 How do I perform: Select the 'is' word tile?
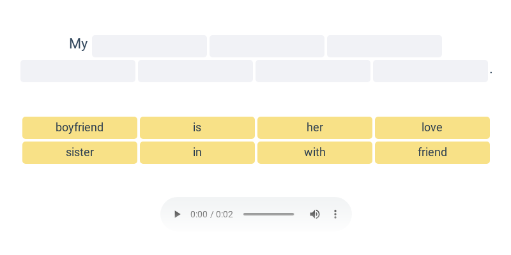click(x=197, y=127)
